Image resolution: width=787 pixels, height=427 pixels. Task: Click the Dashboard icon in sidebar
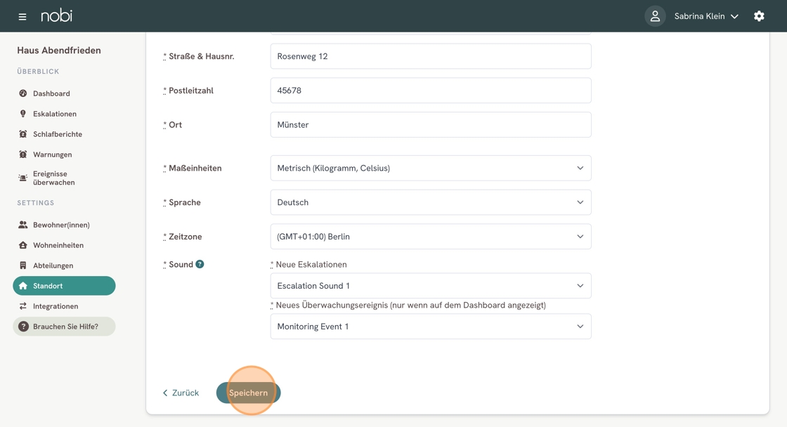[23, 93]
